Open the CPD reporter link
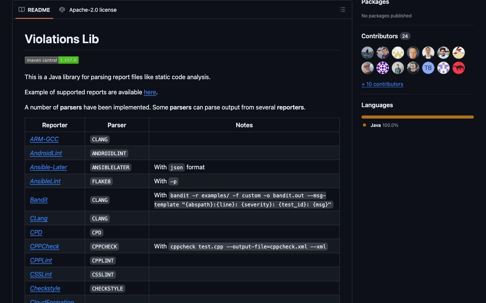Image resolution: width=486 pixels, height=303 pixels. click(x=36, y=232)
